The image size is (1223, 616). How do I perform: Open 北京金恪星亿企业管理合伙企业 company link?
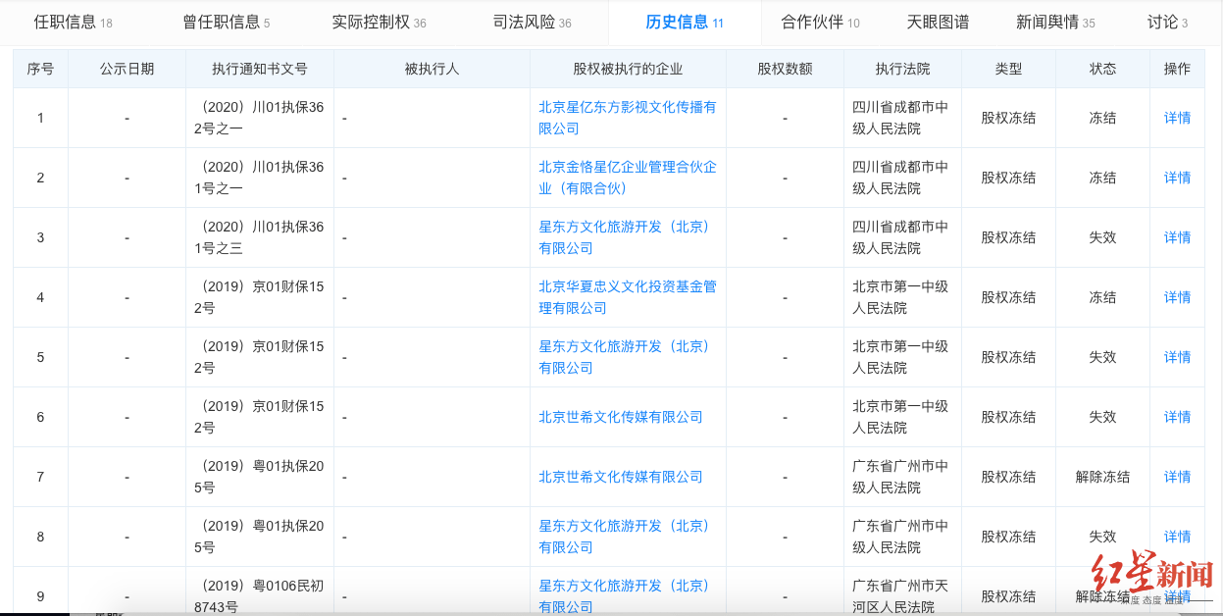tap(628, 178)
